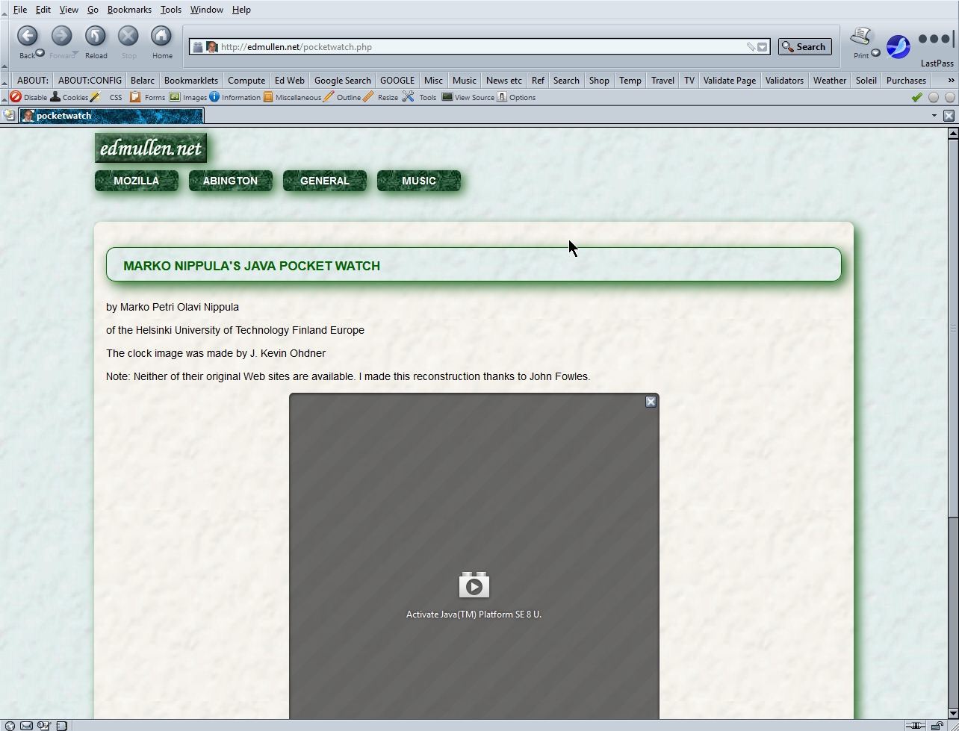Activate the Java plugin play icon
Image resolution: width=959 pixels, height=731 pixels.
click(x=474, y=585)
